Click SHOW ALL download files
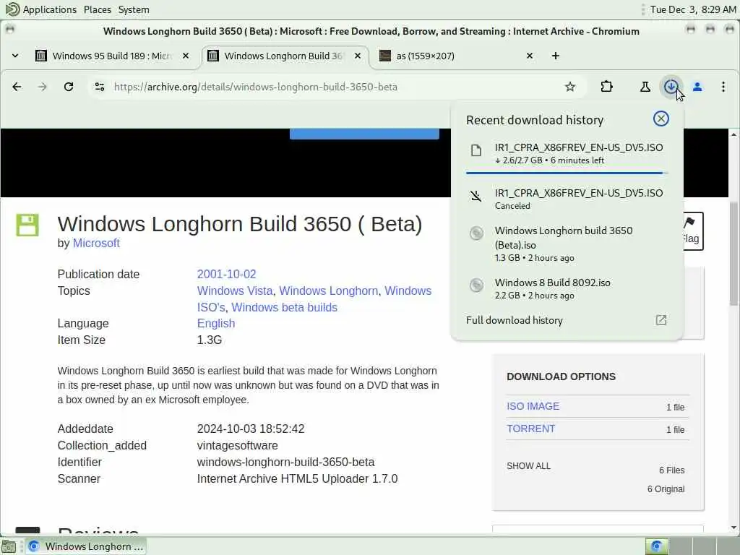 [528, 466]
